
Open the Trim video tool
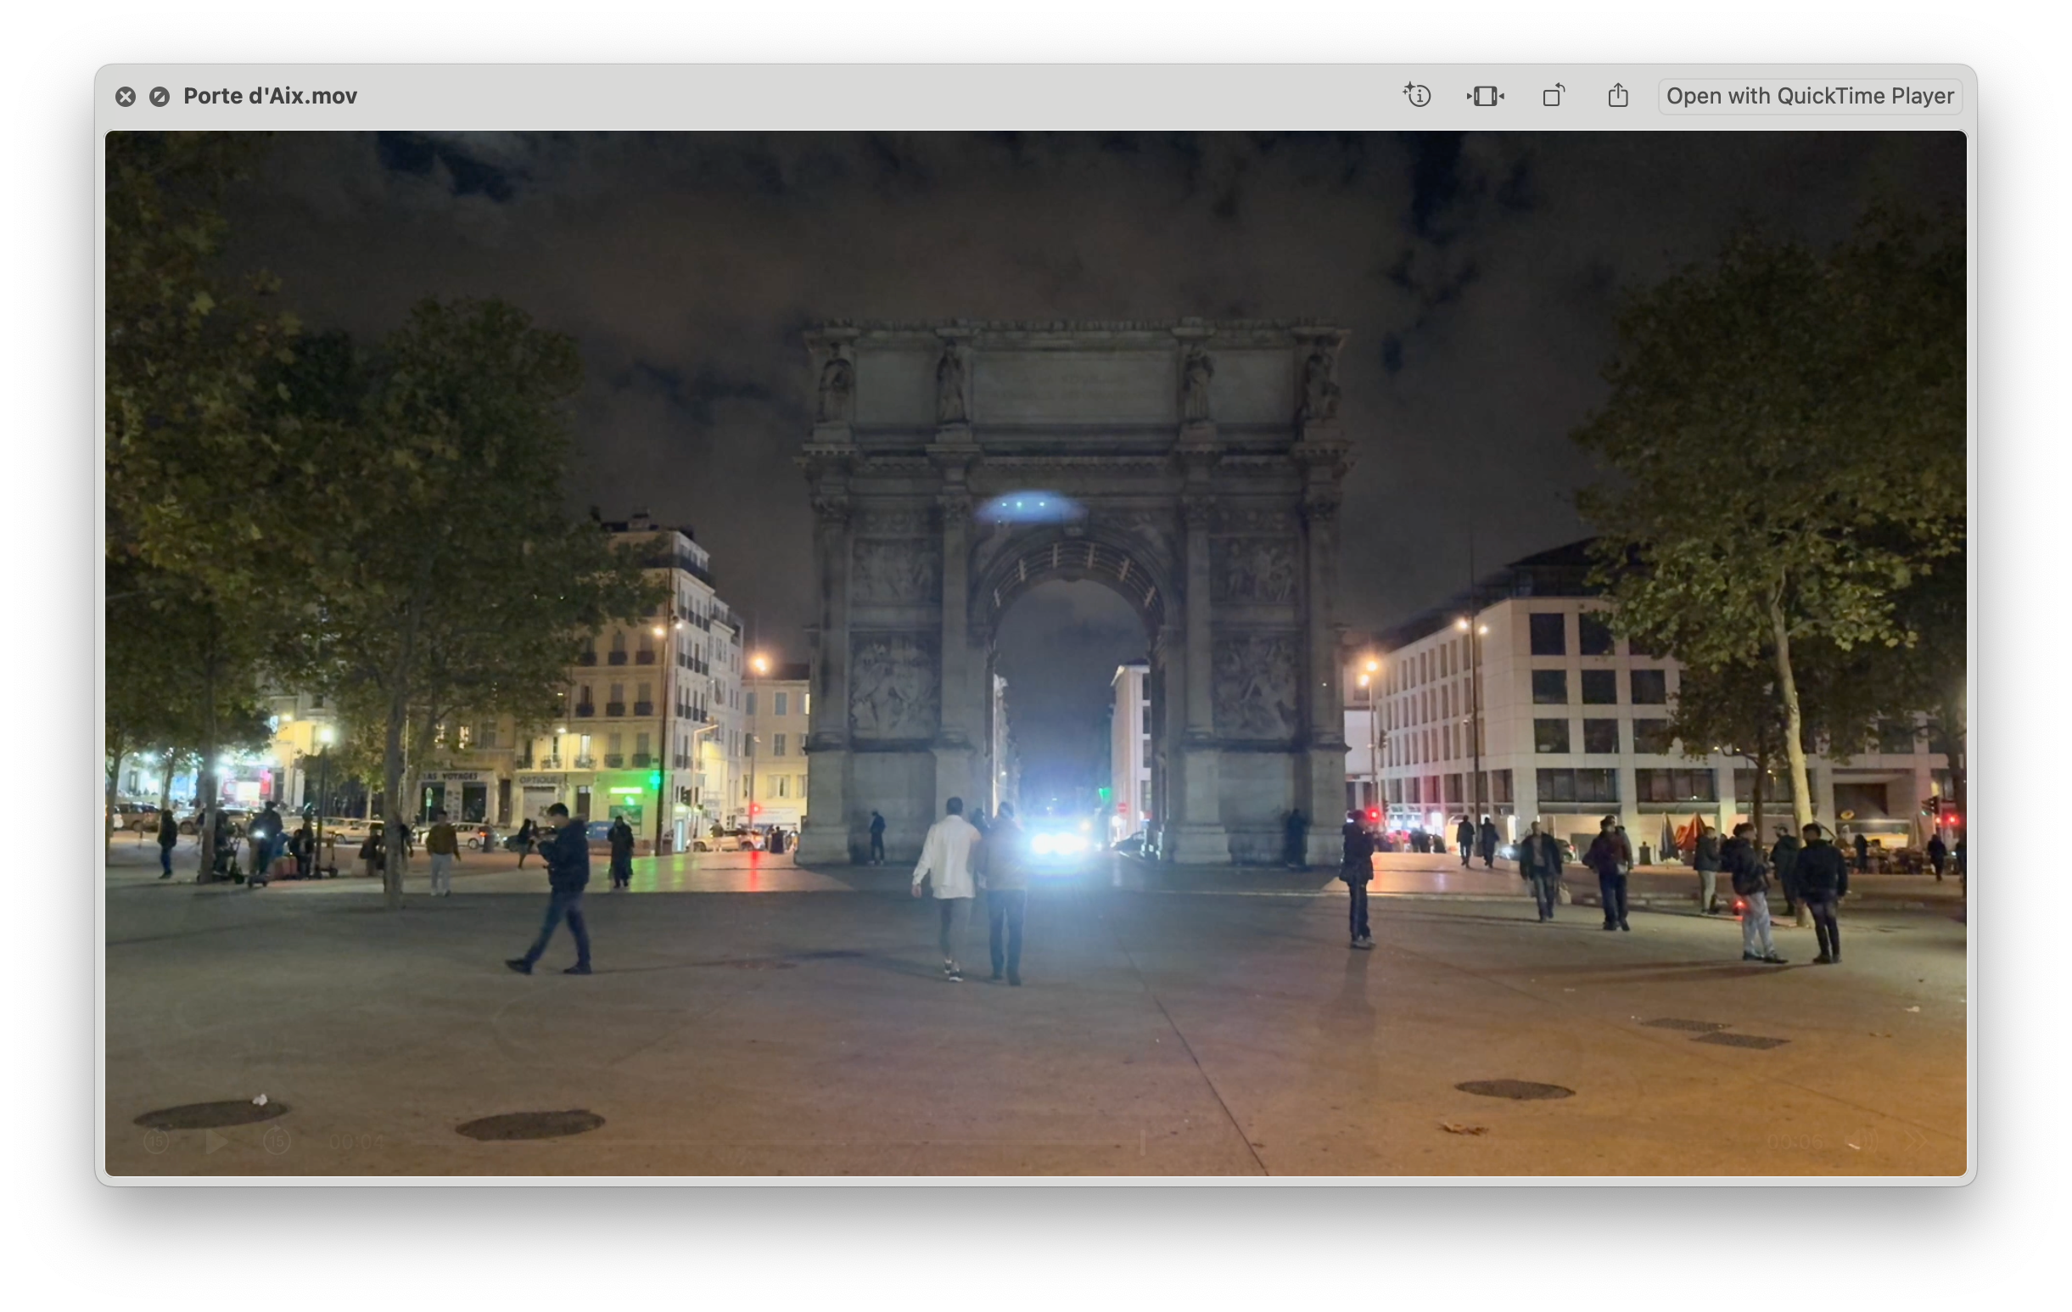[x=1485, y=96]
